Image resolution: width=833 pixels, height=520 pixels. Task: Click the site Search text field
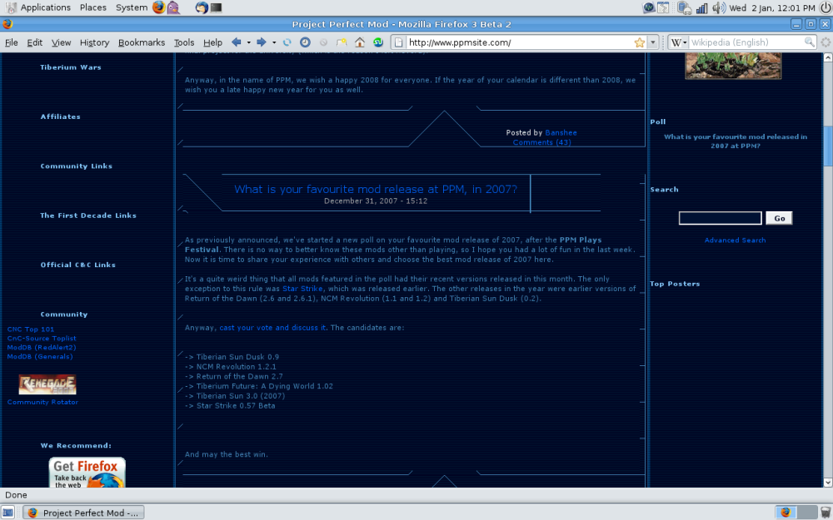[x=721, y=218]
